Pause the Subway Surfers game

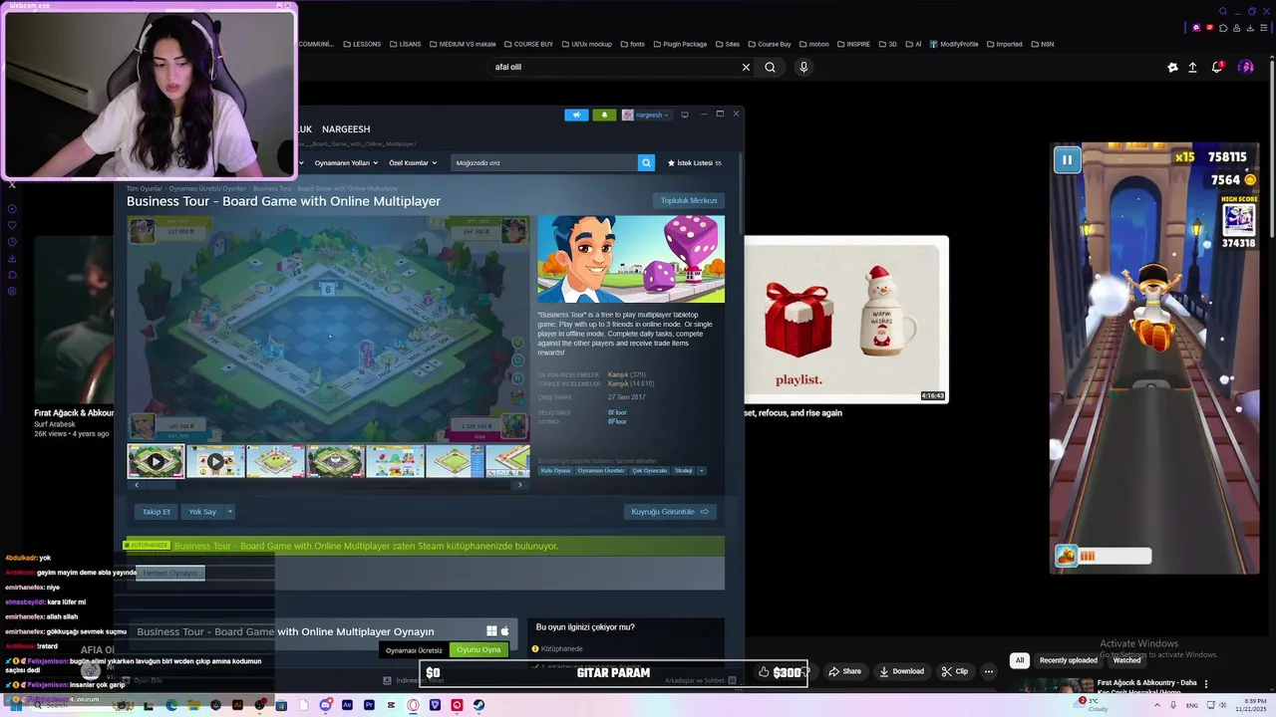(1067, 159)
